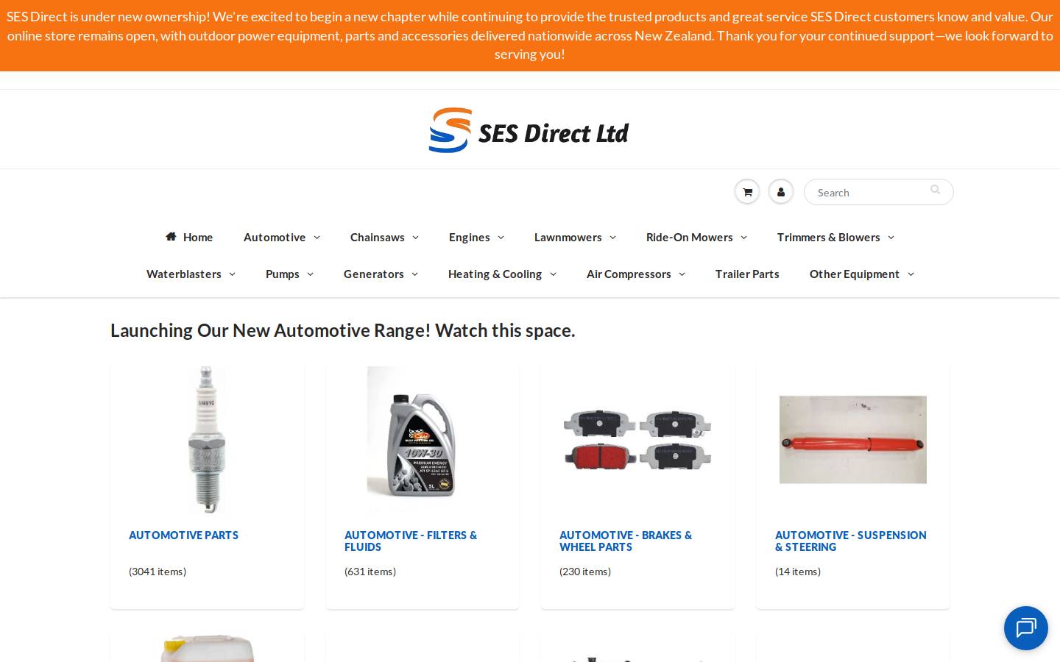Screen dimensions: 1060x662
Task: Click the Launching Our New Automotive Range heading
Action: (342, 330)
